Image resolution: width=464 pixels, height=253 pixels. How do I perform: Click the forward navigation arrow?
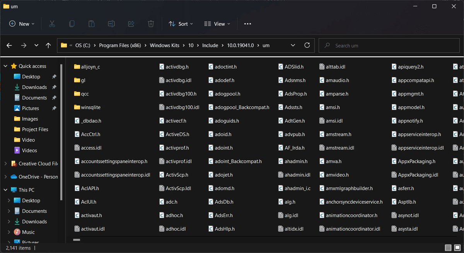tap(23, 45)
